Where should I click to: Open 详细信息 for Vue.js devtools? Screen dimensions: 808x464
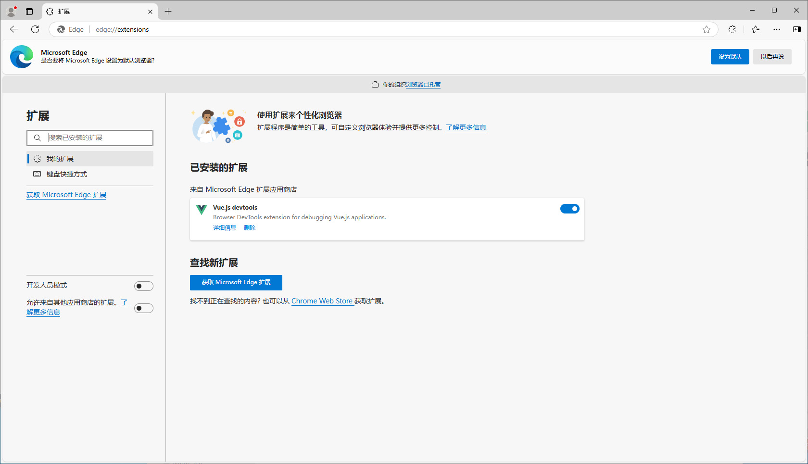[x=225, y=228]
